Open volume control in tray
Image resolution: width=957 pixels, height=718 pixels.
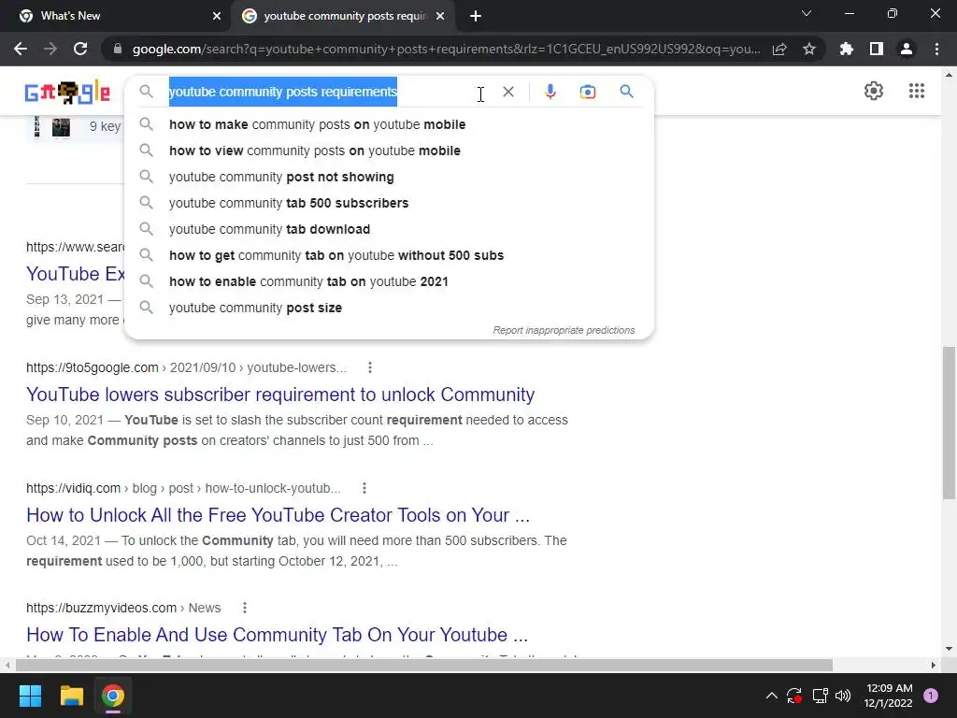(x=843, y=696)
